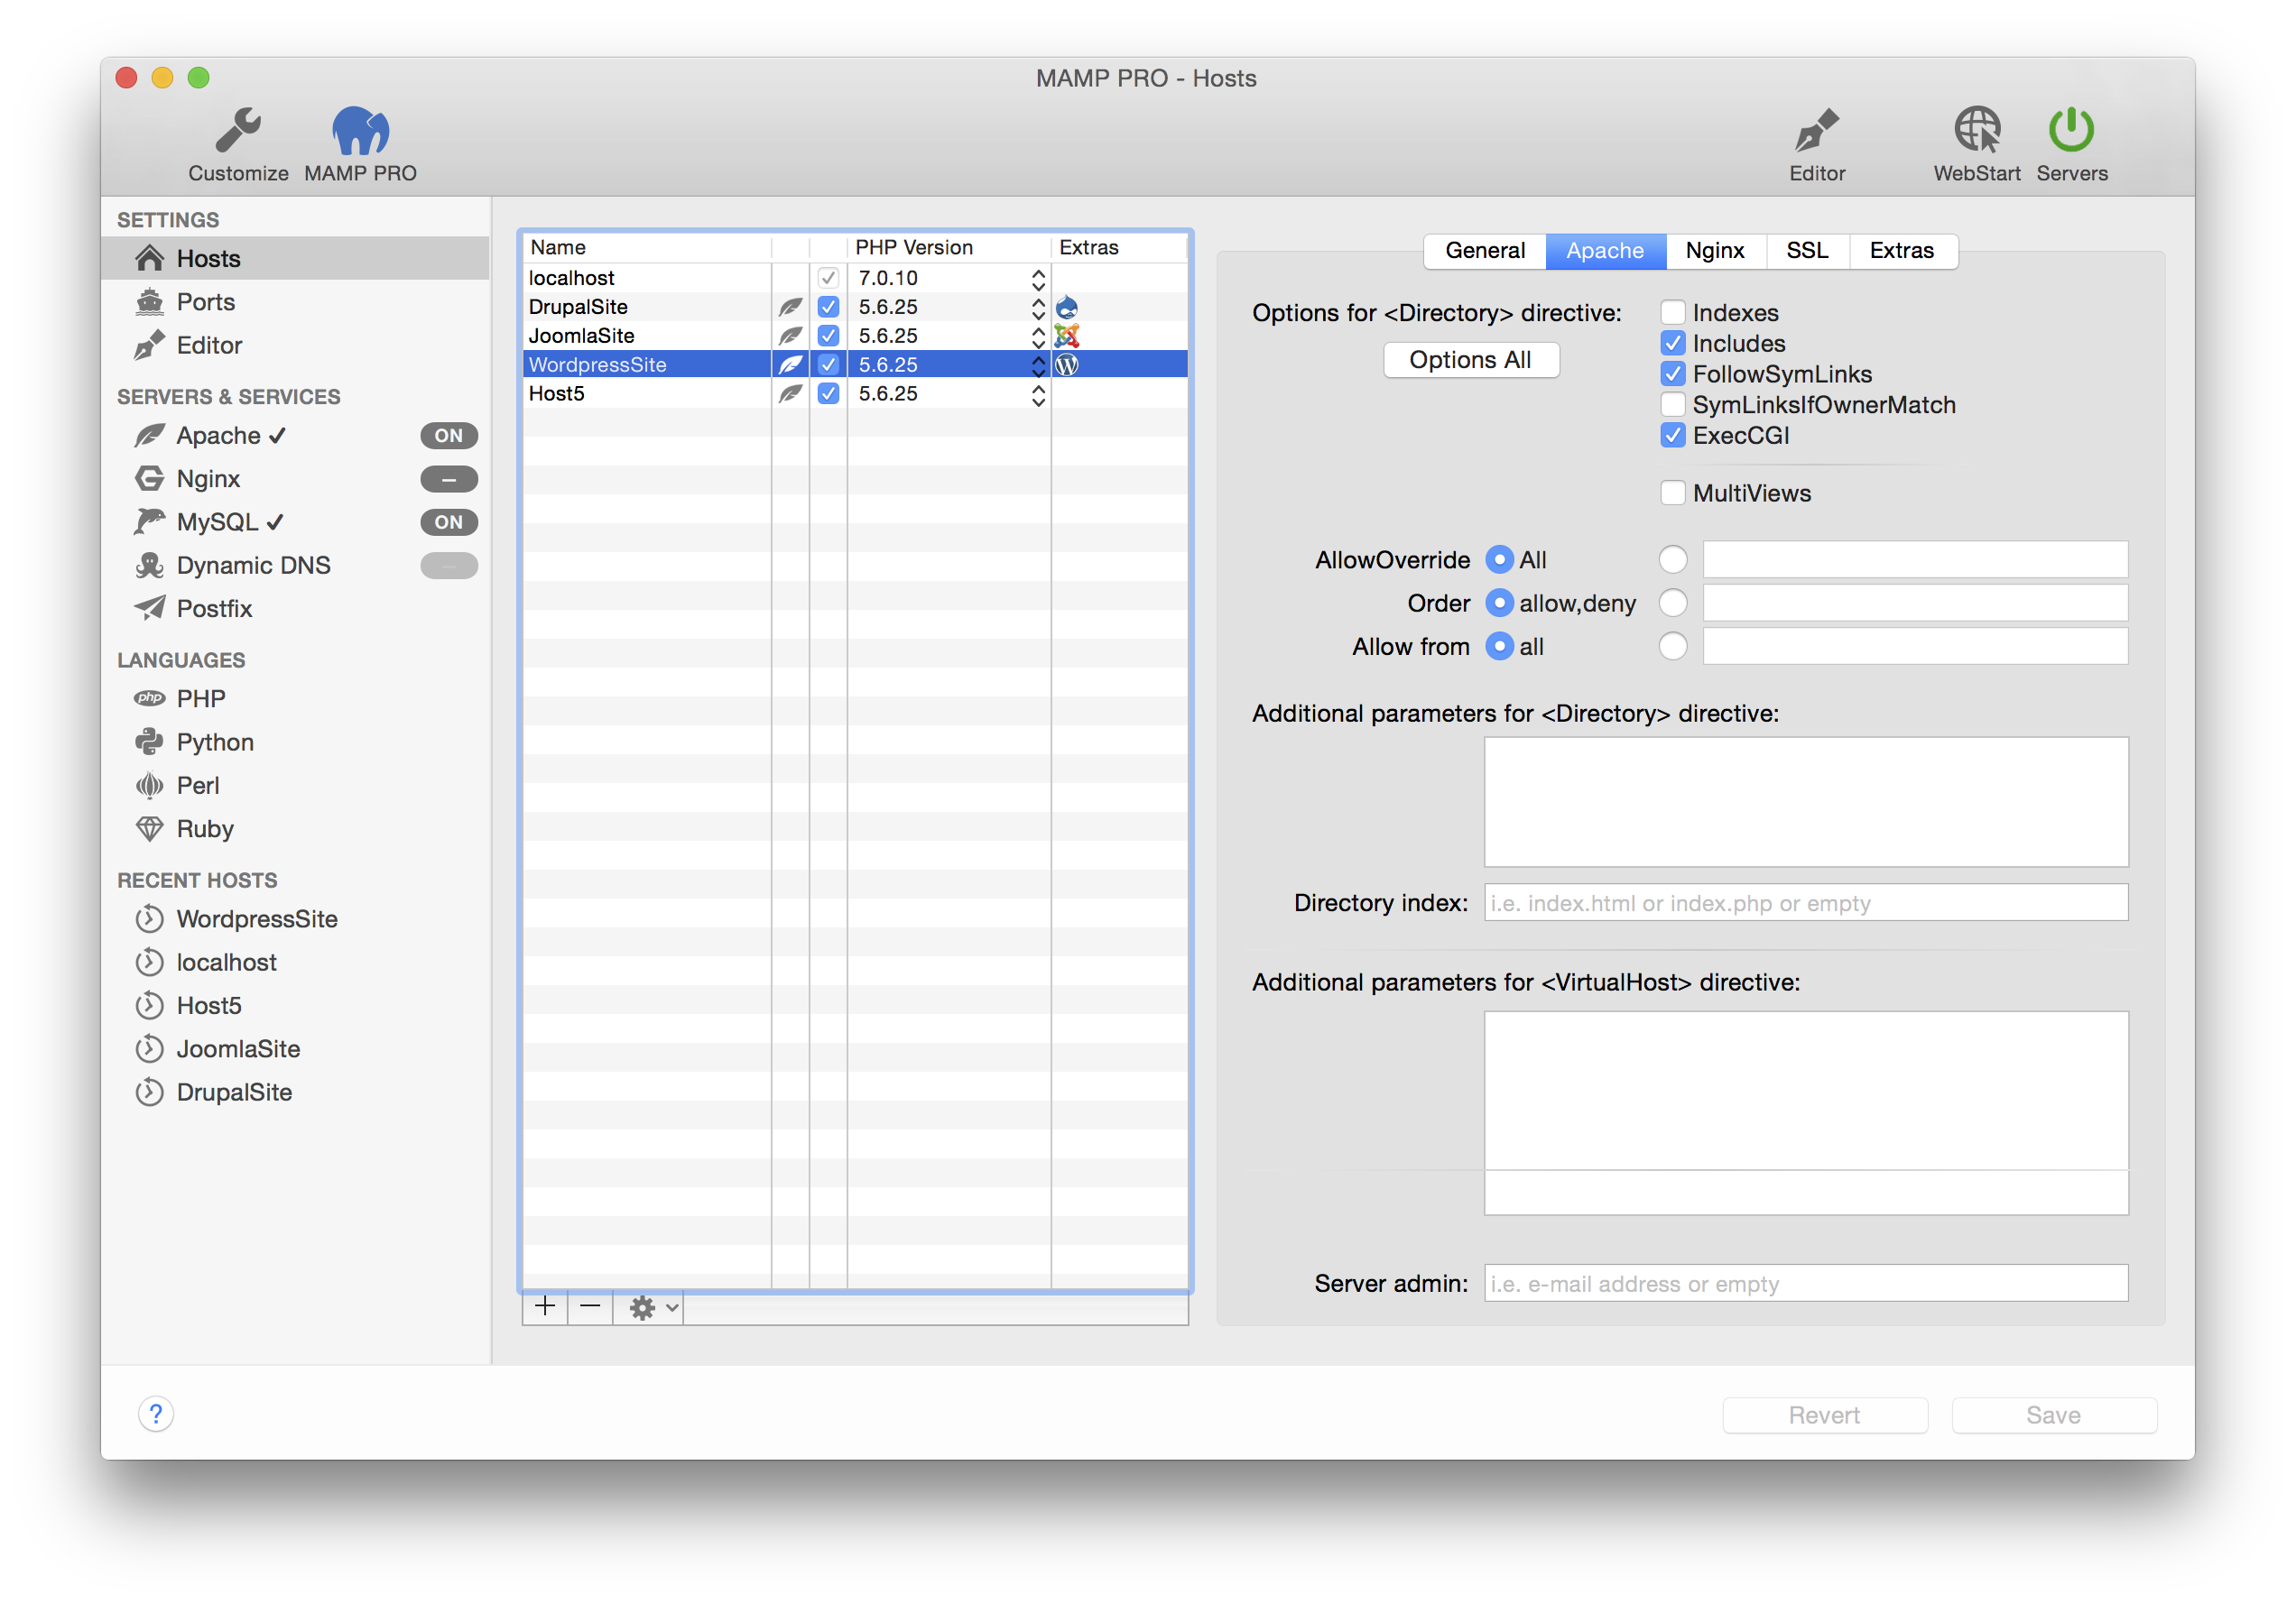Enable SymLinksIfOwnerMatch checkbox

point(1672,405)
